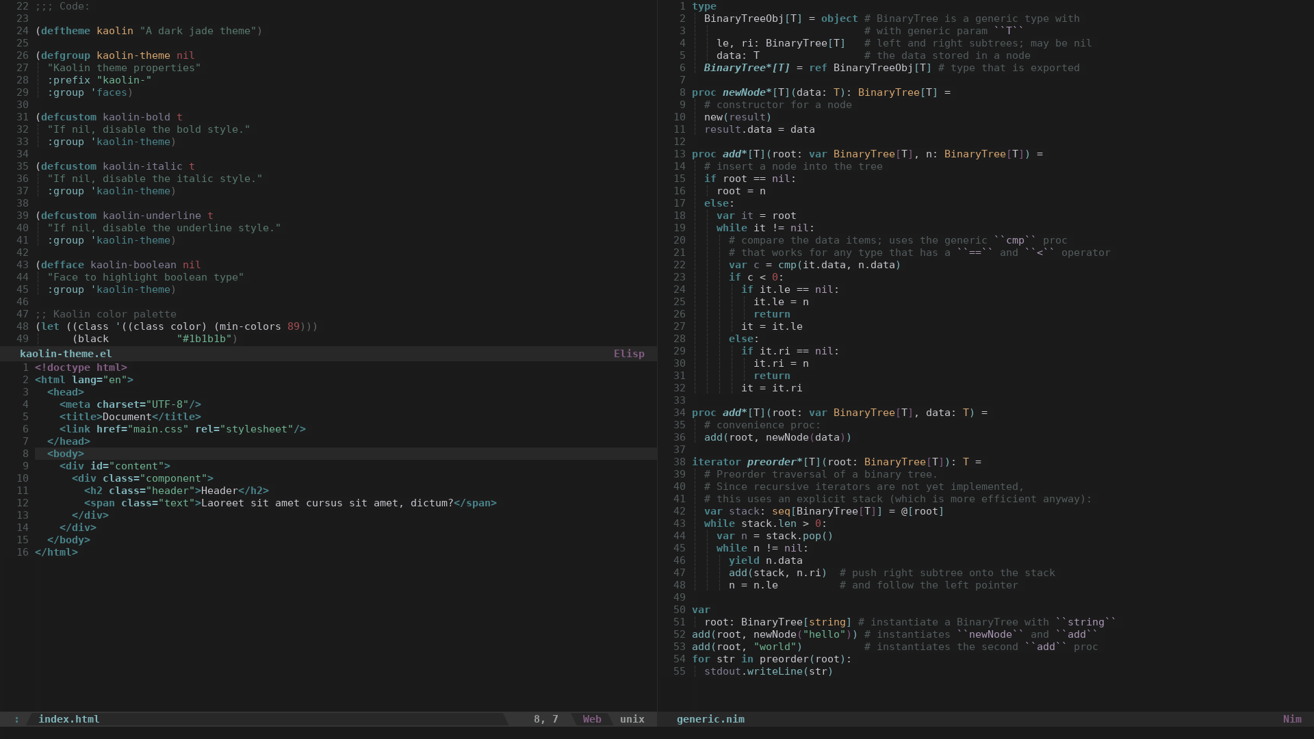
Task: Click the modified status colon in index.html mode line
Action: pyautogui.click(x=16, y=719)
